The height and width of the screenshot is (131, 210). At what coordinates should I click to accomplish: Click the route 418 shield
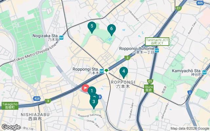(x=37, y=99)
